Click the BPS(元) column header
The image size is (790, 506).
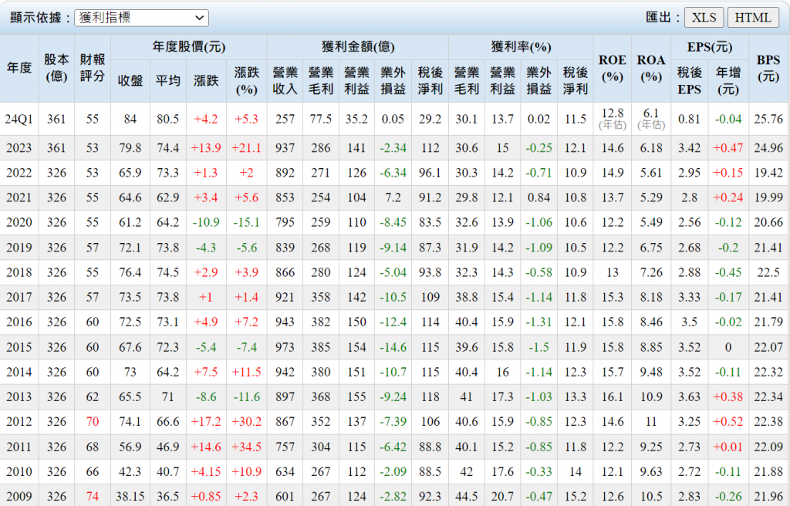(768, 68)
